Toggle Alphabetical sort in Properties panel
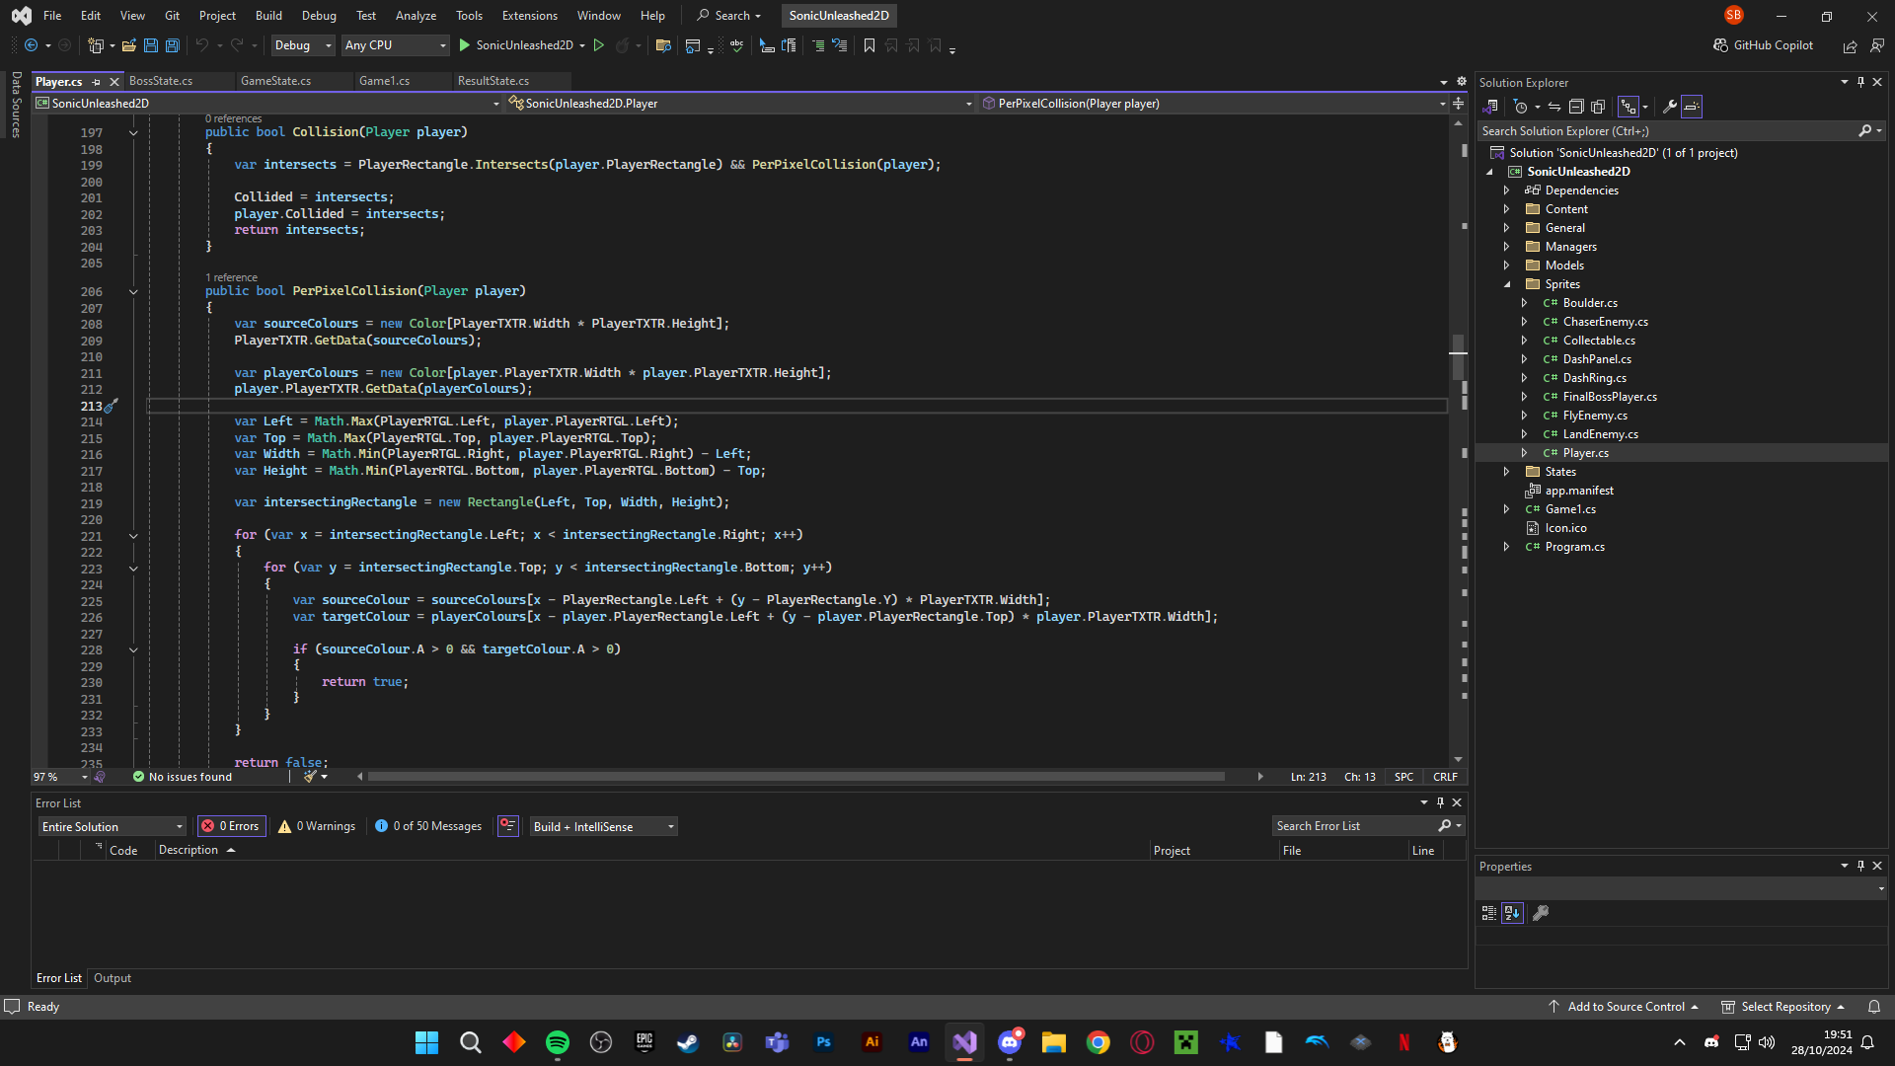This screenshot has width=1895, height=1066. pos(1512,913)
